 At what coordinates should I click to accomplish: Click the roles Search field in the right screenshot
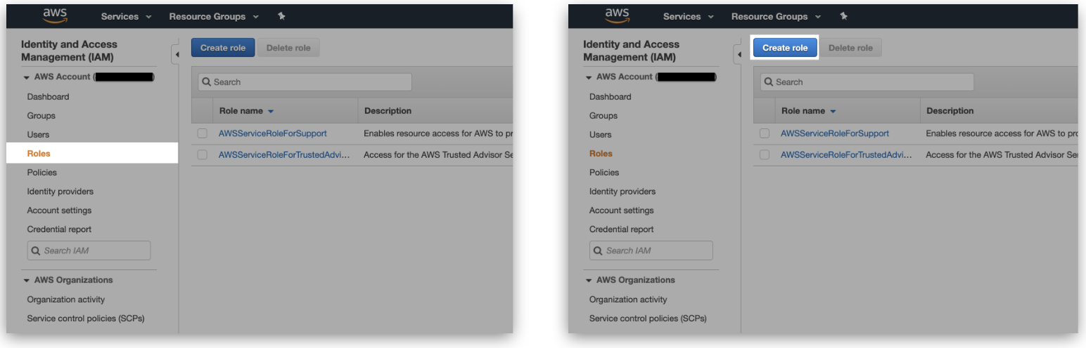click(x=867, y=82)
